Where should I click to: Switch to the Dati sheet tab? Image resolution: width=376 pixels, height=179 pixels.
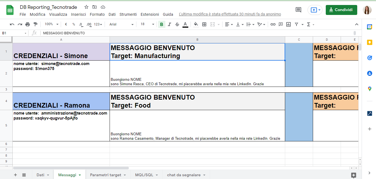(x=43, y=175)
